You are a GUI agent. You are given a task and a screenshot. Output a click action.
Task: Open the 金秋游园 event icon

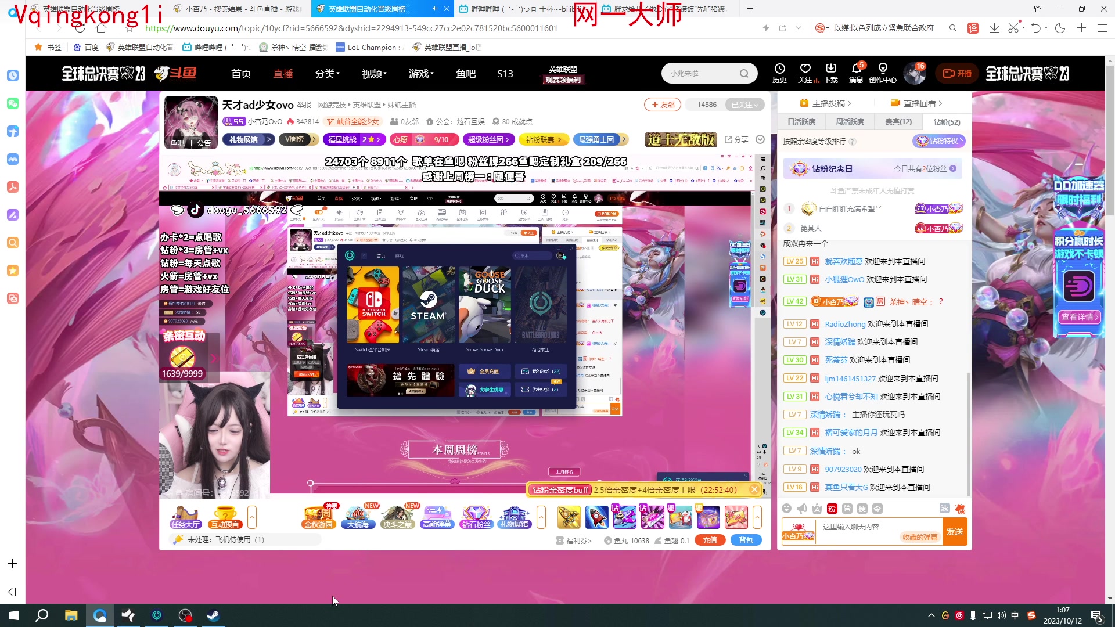319,517
